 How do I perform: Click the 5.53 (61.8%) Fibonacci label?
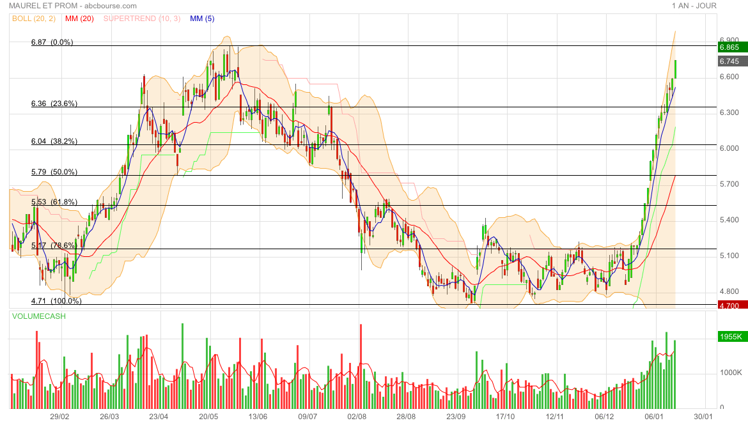(x=54, y=202)
